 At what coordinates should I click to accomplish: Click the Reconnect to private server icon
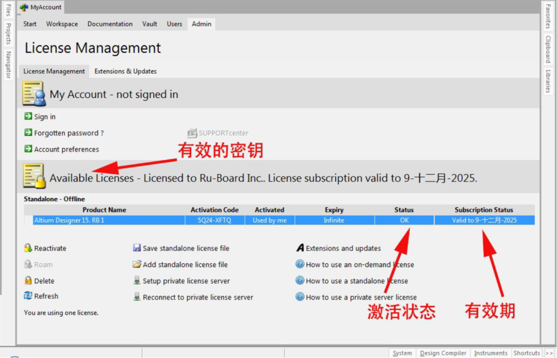[137, 297]
